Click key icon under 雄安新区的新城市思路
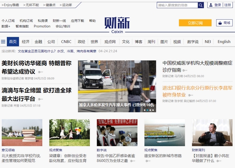The width and height of the screenshot is (235, 168). (x=148, y=161)
